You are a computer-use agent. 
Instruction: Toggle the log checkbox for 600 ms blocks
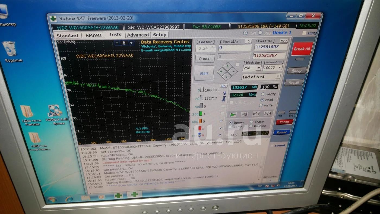(x=221, y=121)
